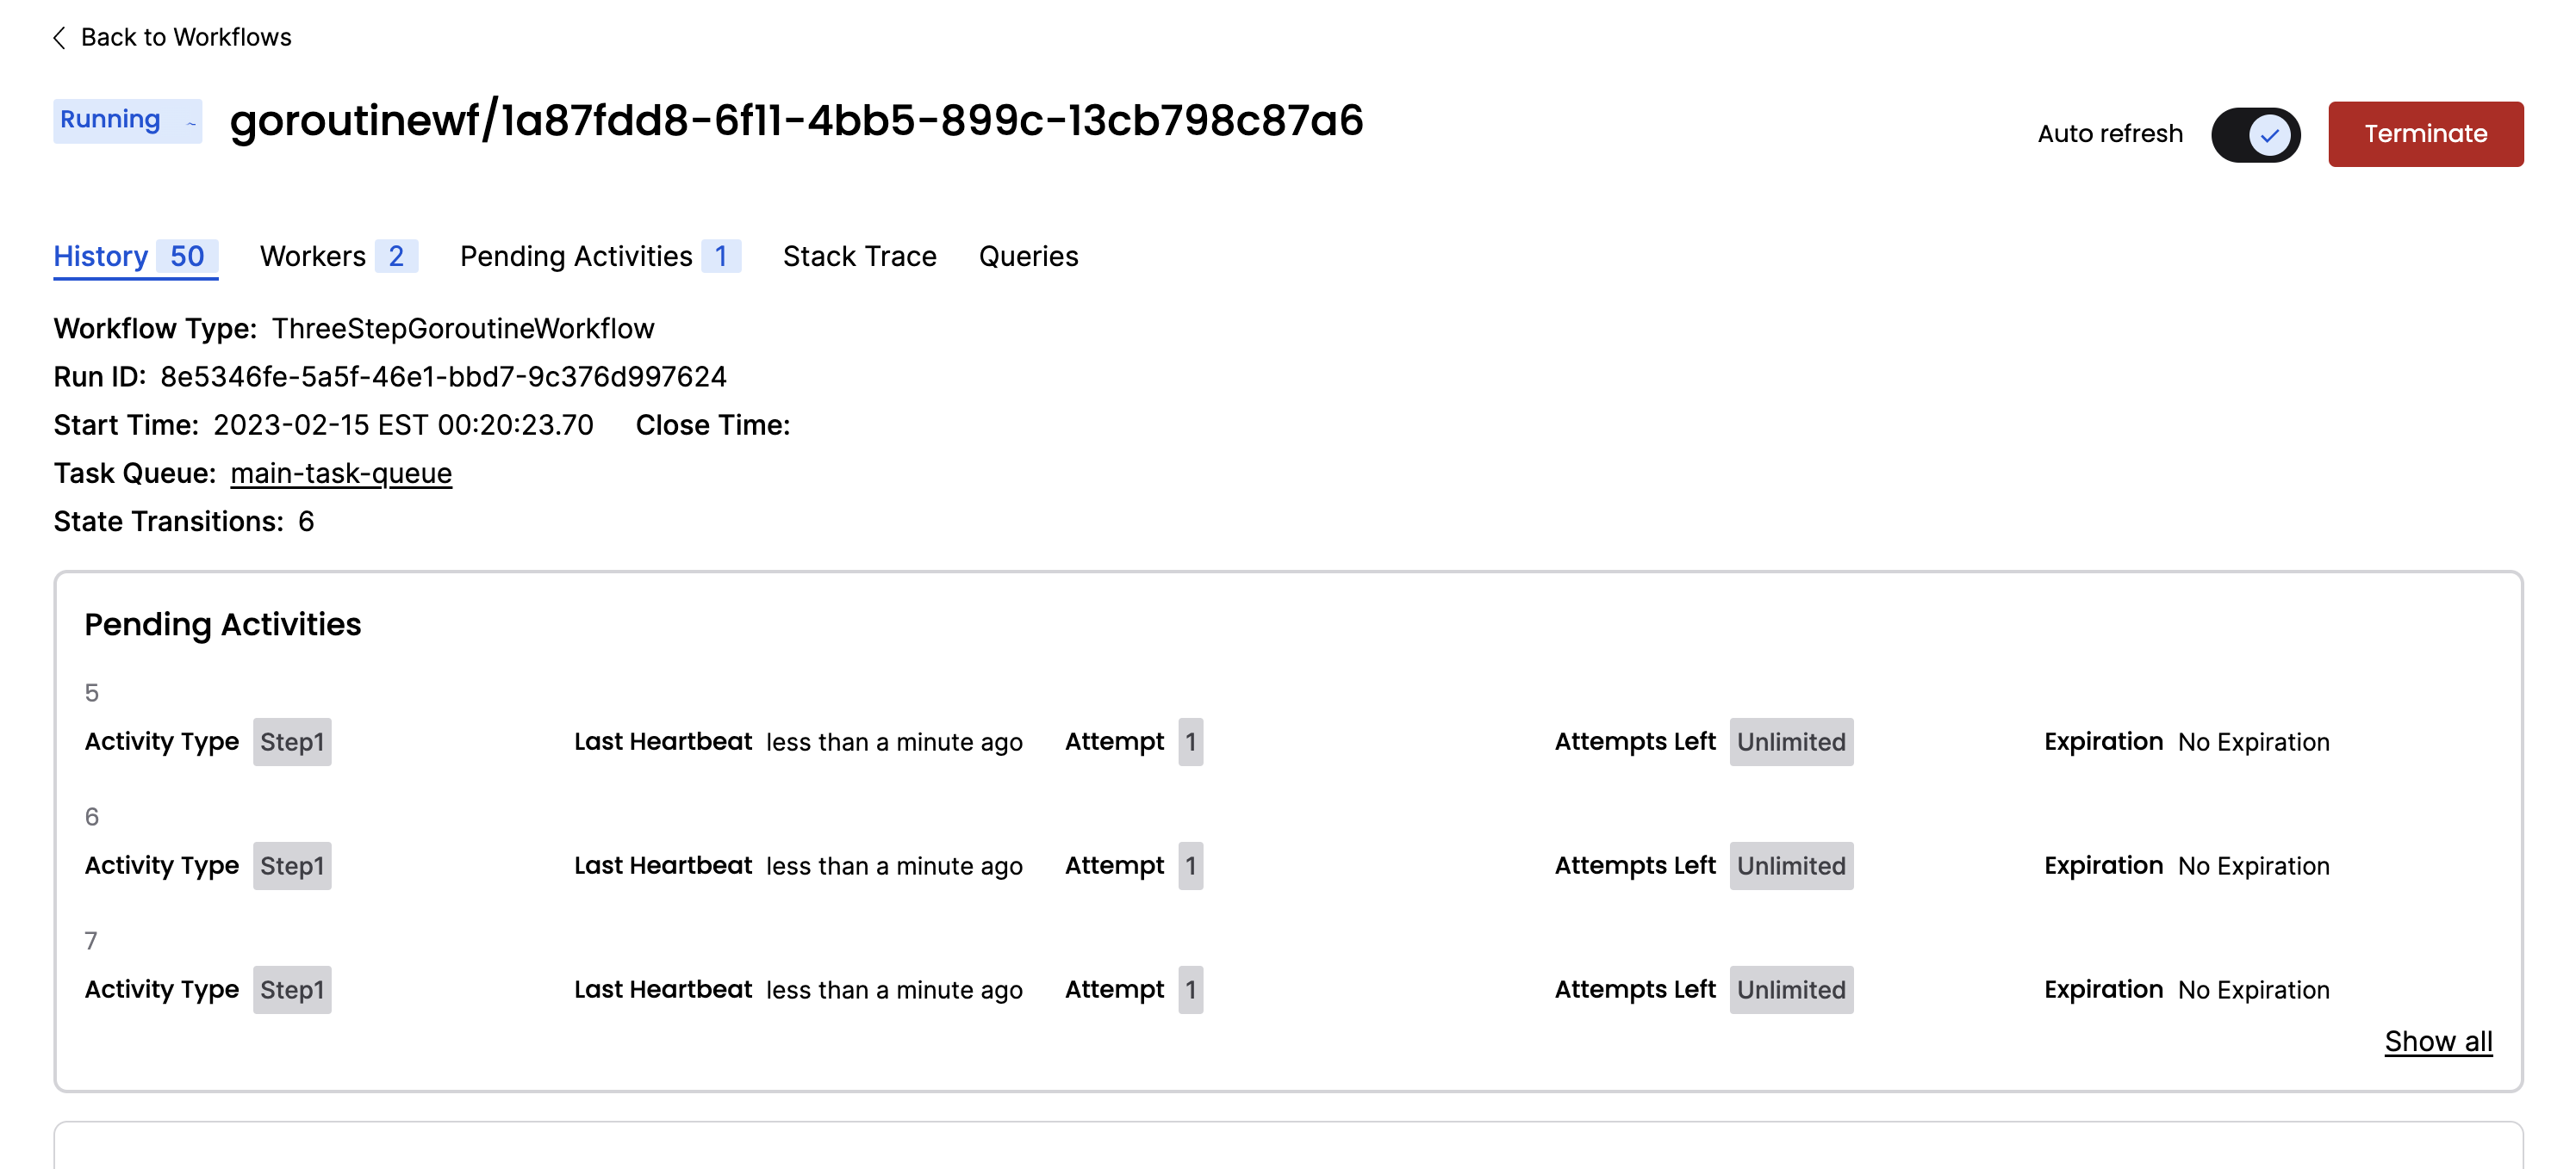Click the Run ID value
The width and height of the screenshot is (2576, 1169).
[444, 375]
